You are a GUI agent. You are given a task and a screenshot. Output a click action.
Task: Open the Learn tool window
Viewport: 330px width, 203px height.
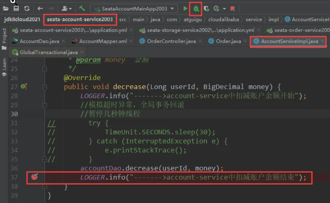click(4, 67)
